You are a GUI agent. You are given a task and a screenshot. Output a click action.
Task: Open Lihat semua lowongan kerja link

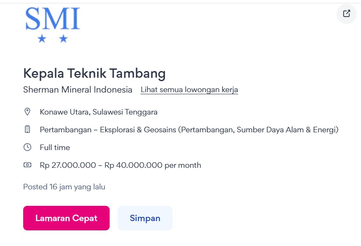(x=189, y=90)
